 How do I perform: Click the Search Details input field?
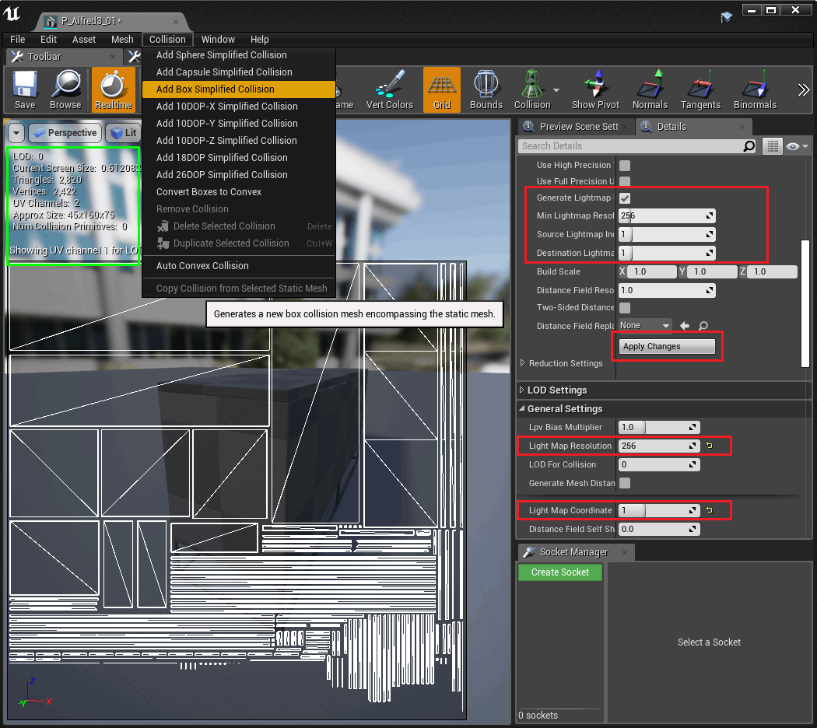click(630, 146)
